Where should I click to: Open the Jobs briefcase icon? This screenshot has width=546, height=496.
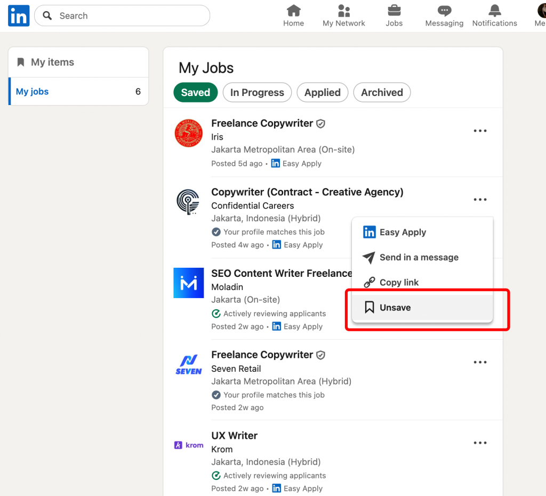point(394,11)
